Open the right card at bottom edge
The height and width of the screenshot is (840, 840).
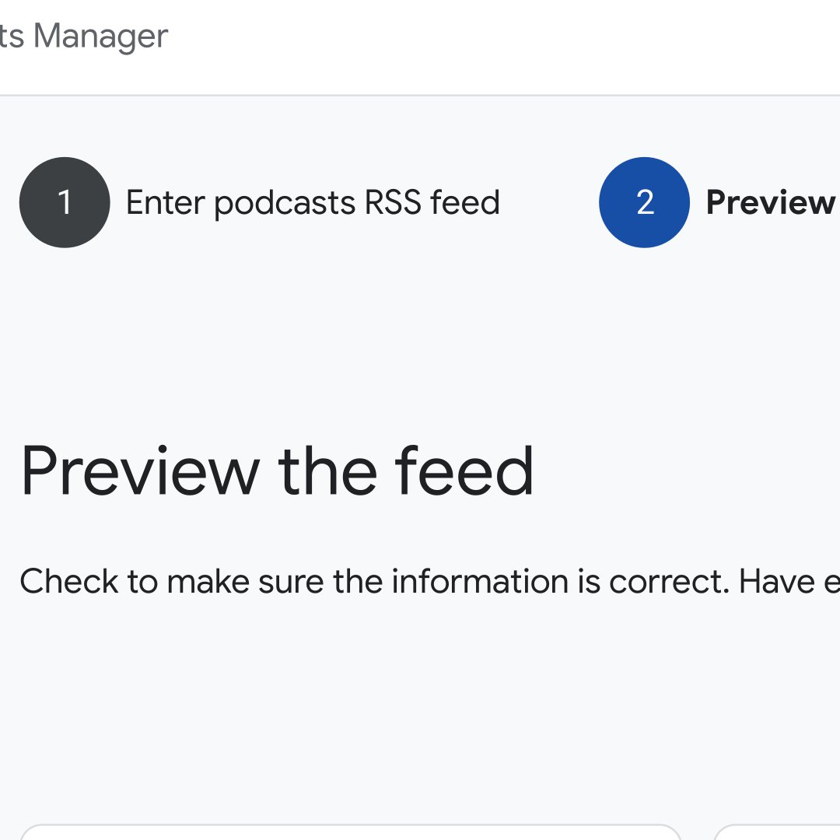[x=777, y=832]
